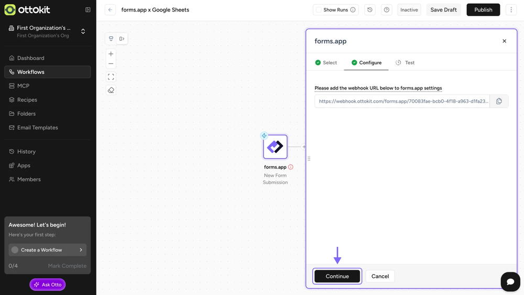Click the canvas auto-arrange layout icon
The image size is (524, 295).
pyautogui.click(x=111, y=39)
